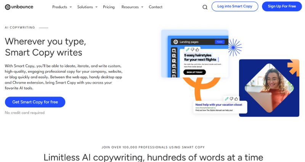This screenshot has height=162, width=305.
Task: Go to the Contact page
Action: tap(156, 7)
